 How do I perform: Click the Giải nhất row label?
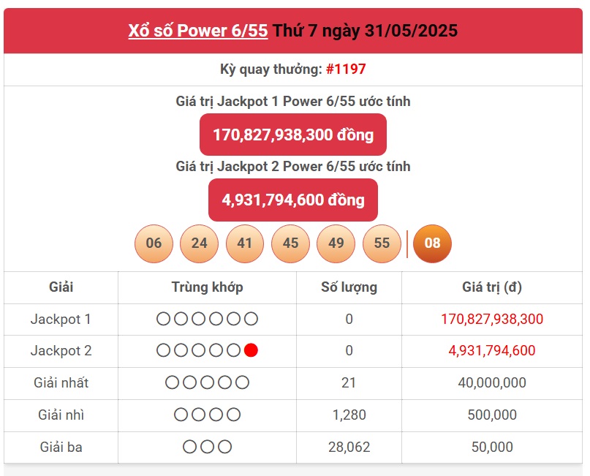[x=61, y=382]
